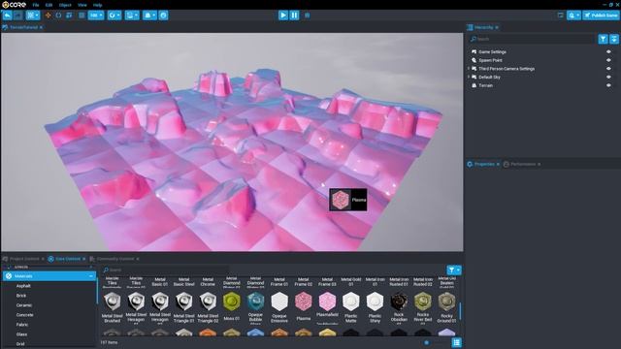The image size is (621, 349).
Task: Open the Help menu
Action: (x=97, y=5)
